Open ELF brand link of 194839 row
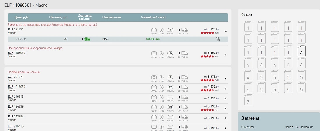The width and height of the screenshot is (320, 131). pyautogui.click(x=10, y=107)
